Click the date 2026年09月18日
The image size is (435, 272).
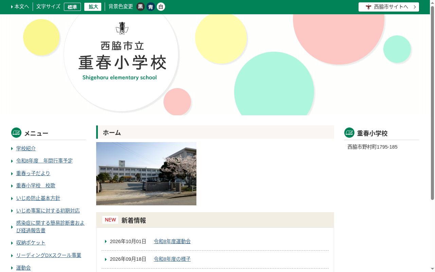point(128,259)
